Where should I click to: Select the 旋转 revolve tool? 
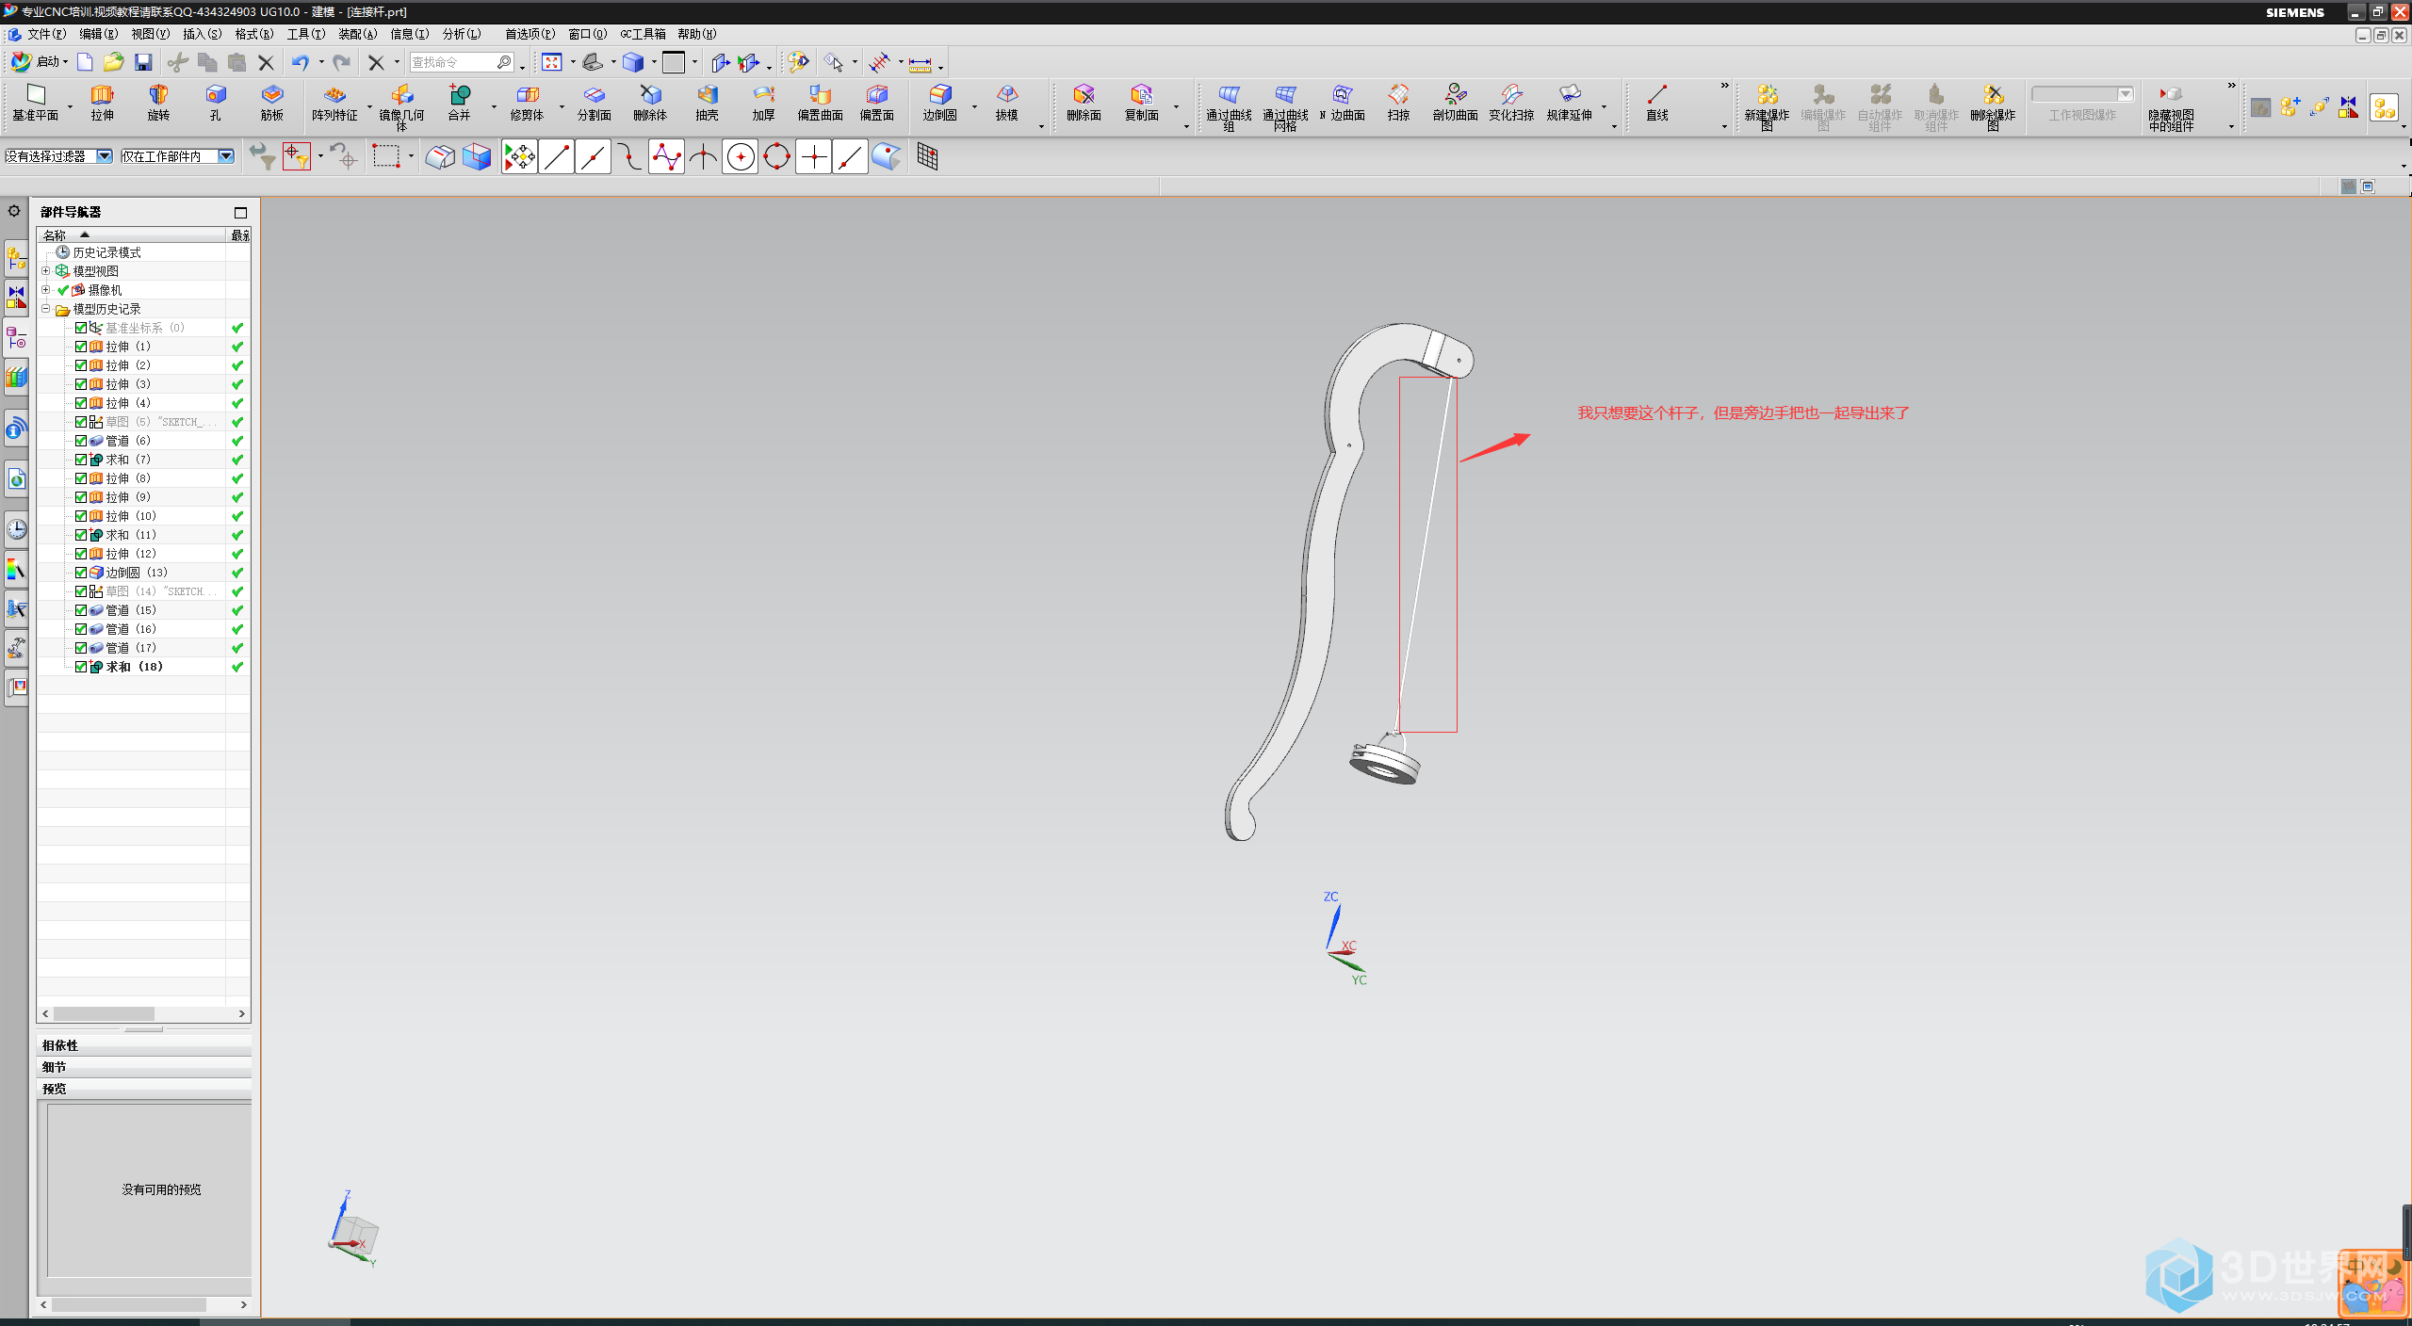158,103
